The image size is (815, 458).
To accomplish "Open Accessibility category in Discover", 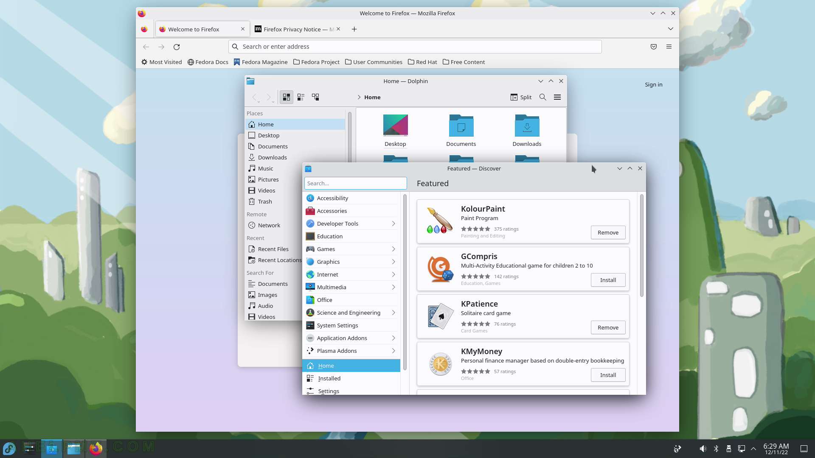I will (x=351, y=198).
